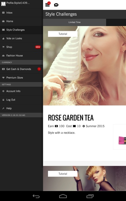Open the hamburger menu icon with notification badge
Viewport: 126px width, 201px height.
point(48,4)
